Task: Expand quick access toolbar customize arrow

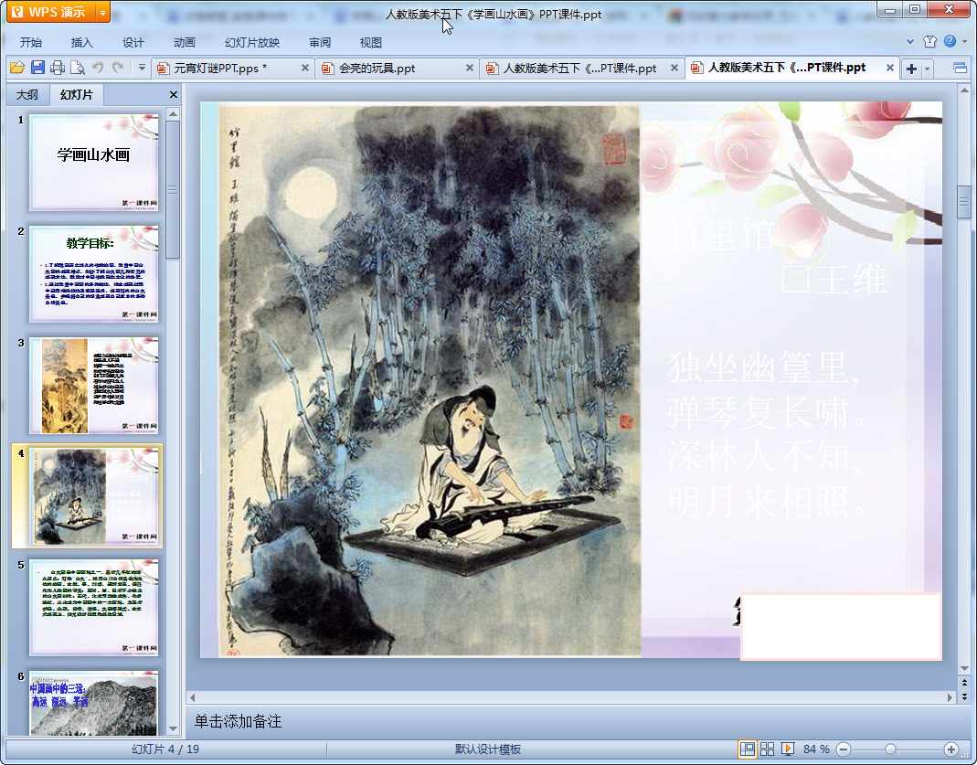Action: coord(142,68)
